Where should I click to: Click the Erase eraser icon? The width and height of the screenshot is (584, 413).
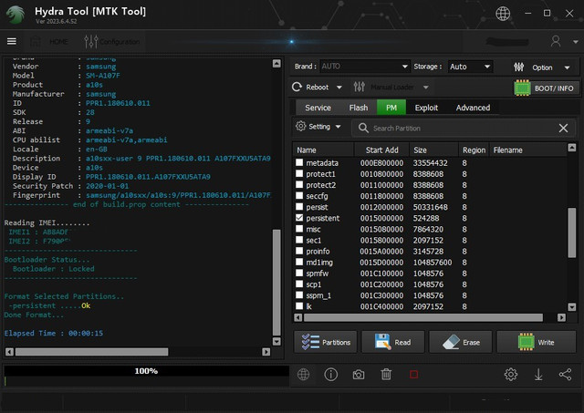pos(451,342)
